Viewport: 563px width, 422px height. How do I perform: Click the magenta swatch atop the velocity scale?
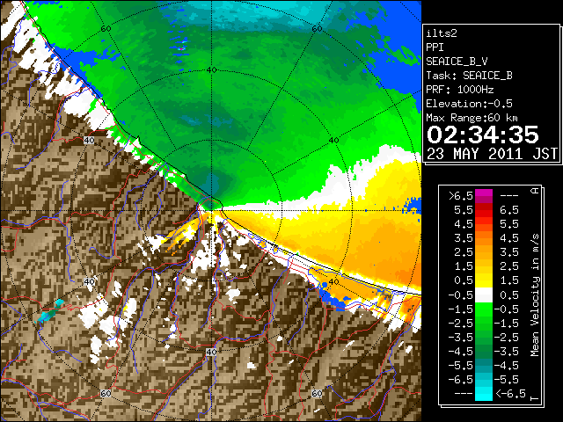[x=484, y=193]
